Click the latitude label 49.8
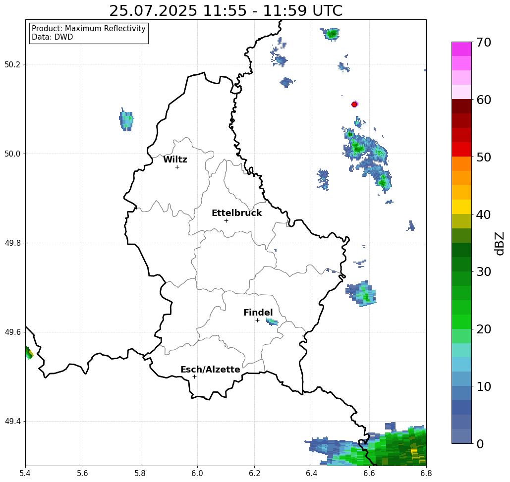 [12, 243]
